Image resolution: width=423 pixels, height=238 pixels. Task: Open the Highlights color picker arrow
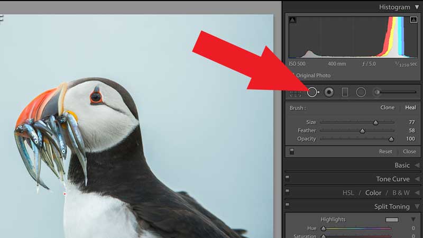(x=413, y=219)
